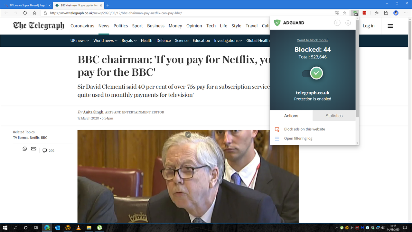
Task: Open the TV licence related topic link
Action: pyautogui.click(x=21, y=138)
